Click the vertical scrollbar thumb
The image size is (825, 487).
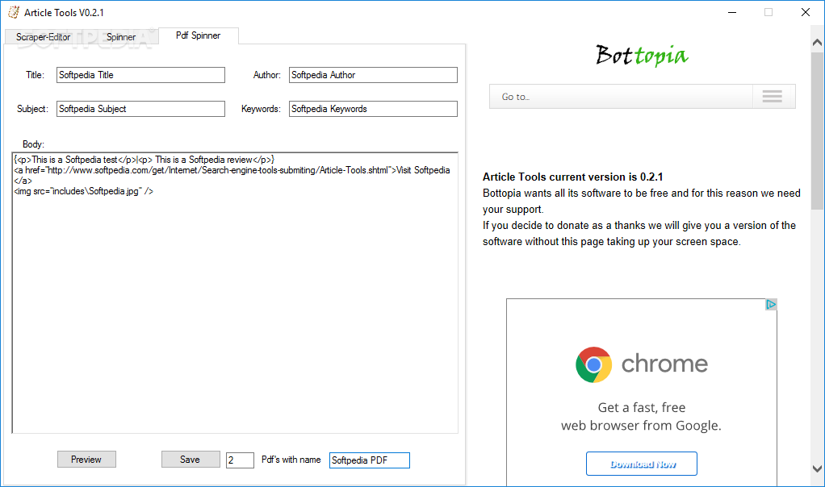click(817, 131)
